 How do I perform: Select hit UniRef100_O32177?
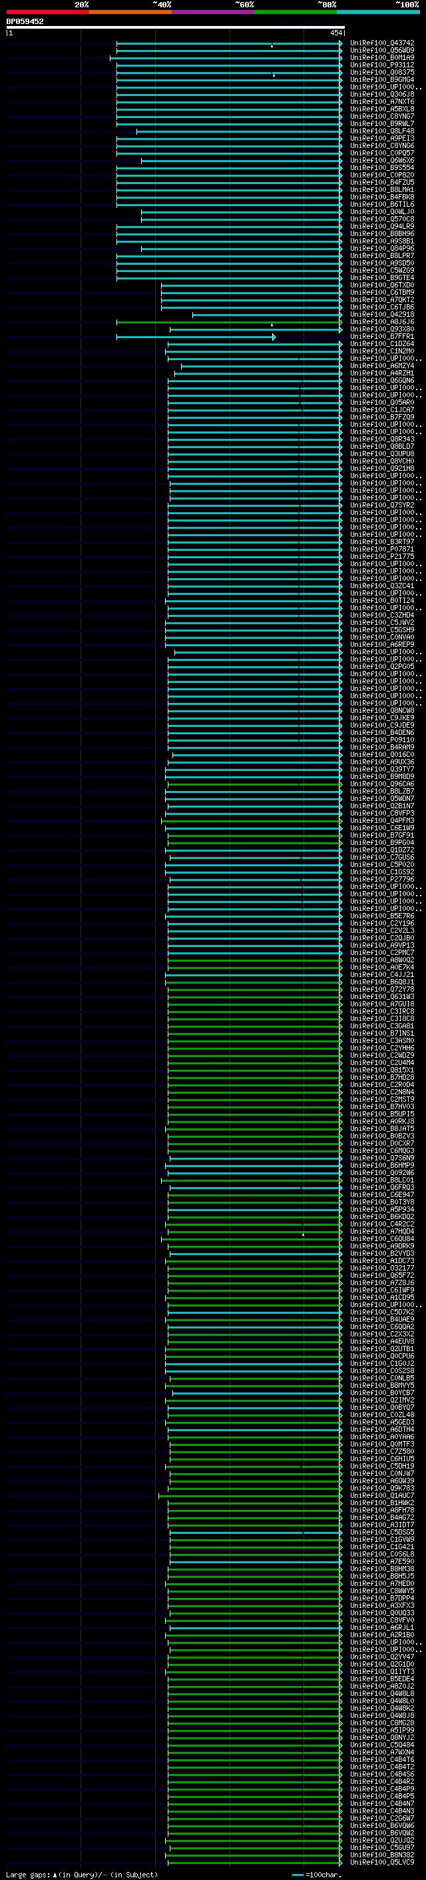(382, 1268)
